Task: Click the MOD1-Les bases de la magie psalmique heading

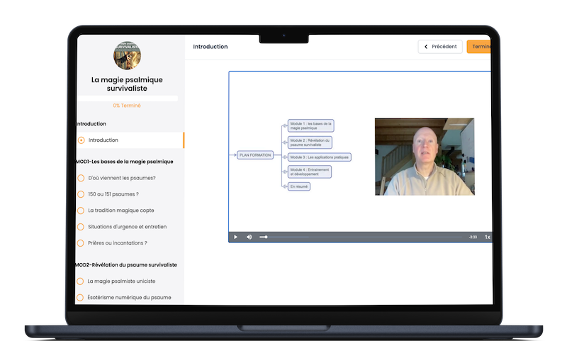Action: [125, 162]
